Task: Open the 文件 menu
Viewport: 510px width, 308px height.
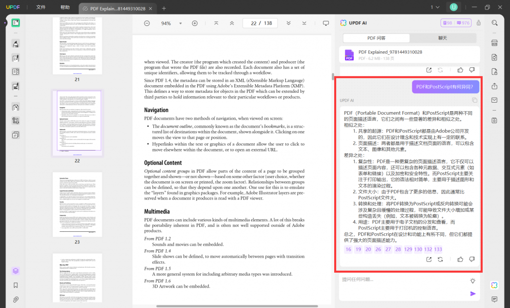Action: [x=41, y=7]
